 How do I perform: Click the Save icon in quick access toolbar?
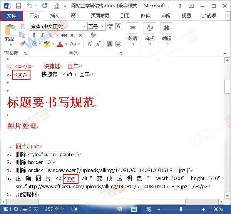pyautogui.click(x=18, y=5)
